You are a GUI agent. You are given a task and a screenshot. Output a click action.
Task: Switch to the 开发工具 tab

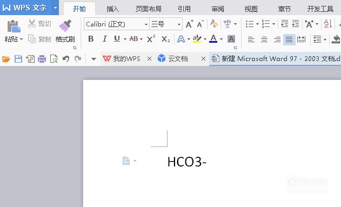(x=320, y=9)
